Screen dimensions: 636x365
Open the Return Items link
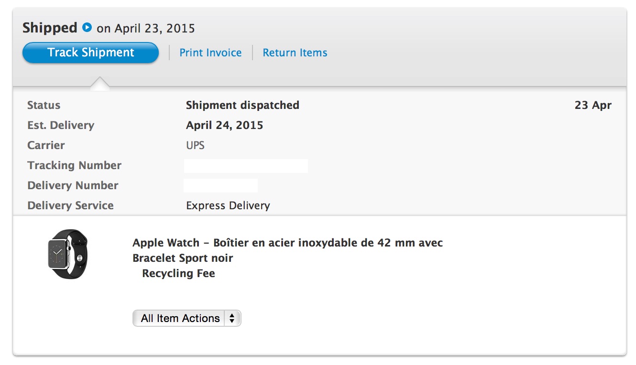295,53
